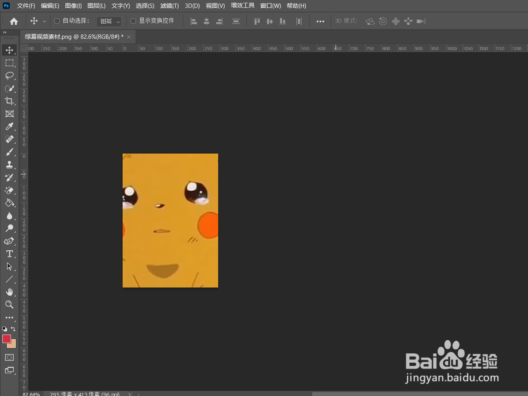Click the Pikachu image on canvas
The image size is (528, 396).
[x=170, y=221]
